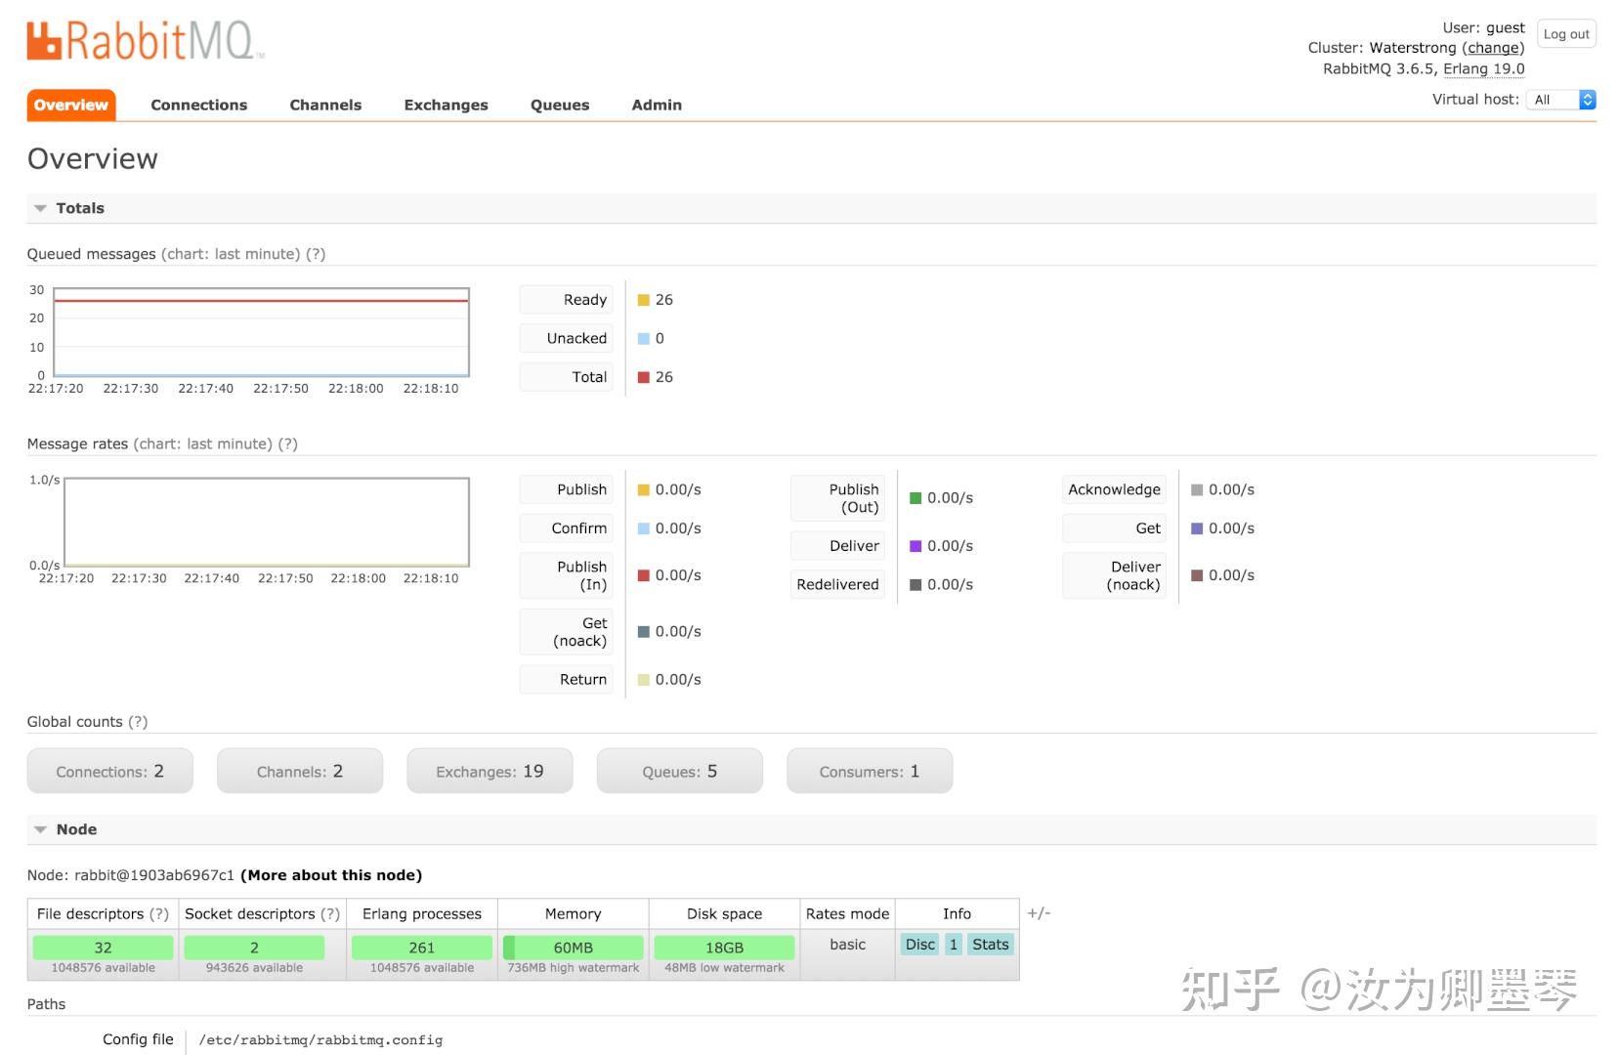This screenshot has width=1618, height=1055.
Task: Open the Virtual host dropdown
Action: tap(1561, 99)
